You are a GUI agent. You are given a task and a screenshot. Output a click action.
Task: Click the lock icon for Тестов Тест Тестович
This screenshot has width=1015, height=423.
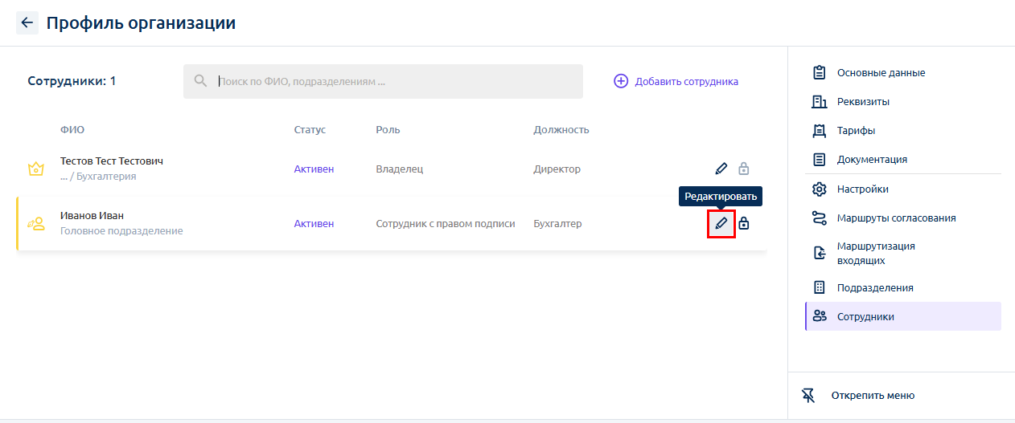(744, 169)
